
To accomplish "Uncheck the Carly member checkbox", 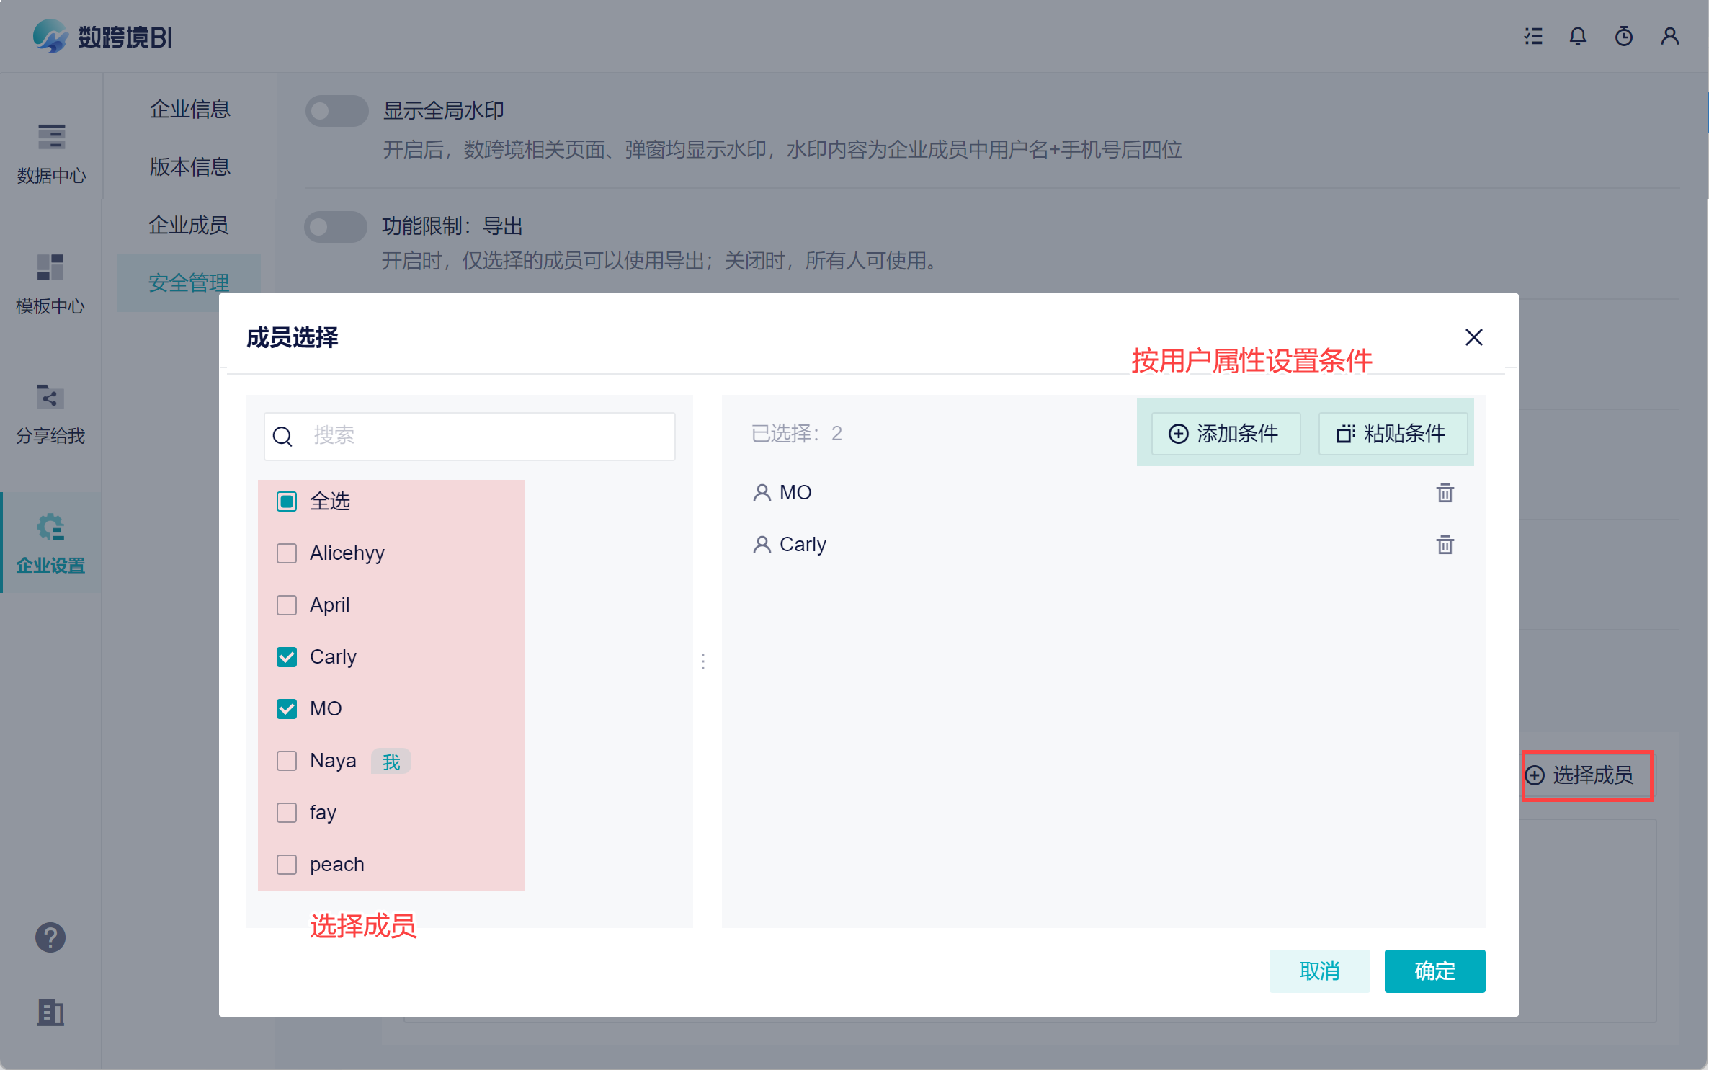I will (287, 657).
